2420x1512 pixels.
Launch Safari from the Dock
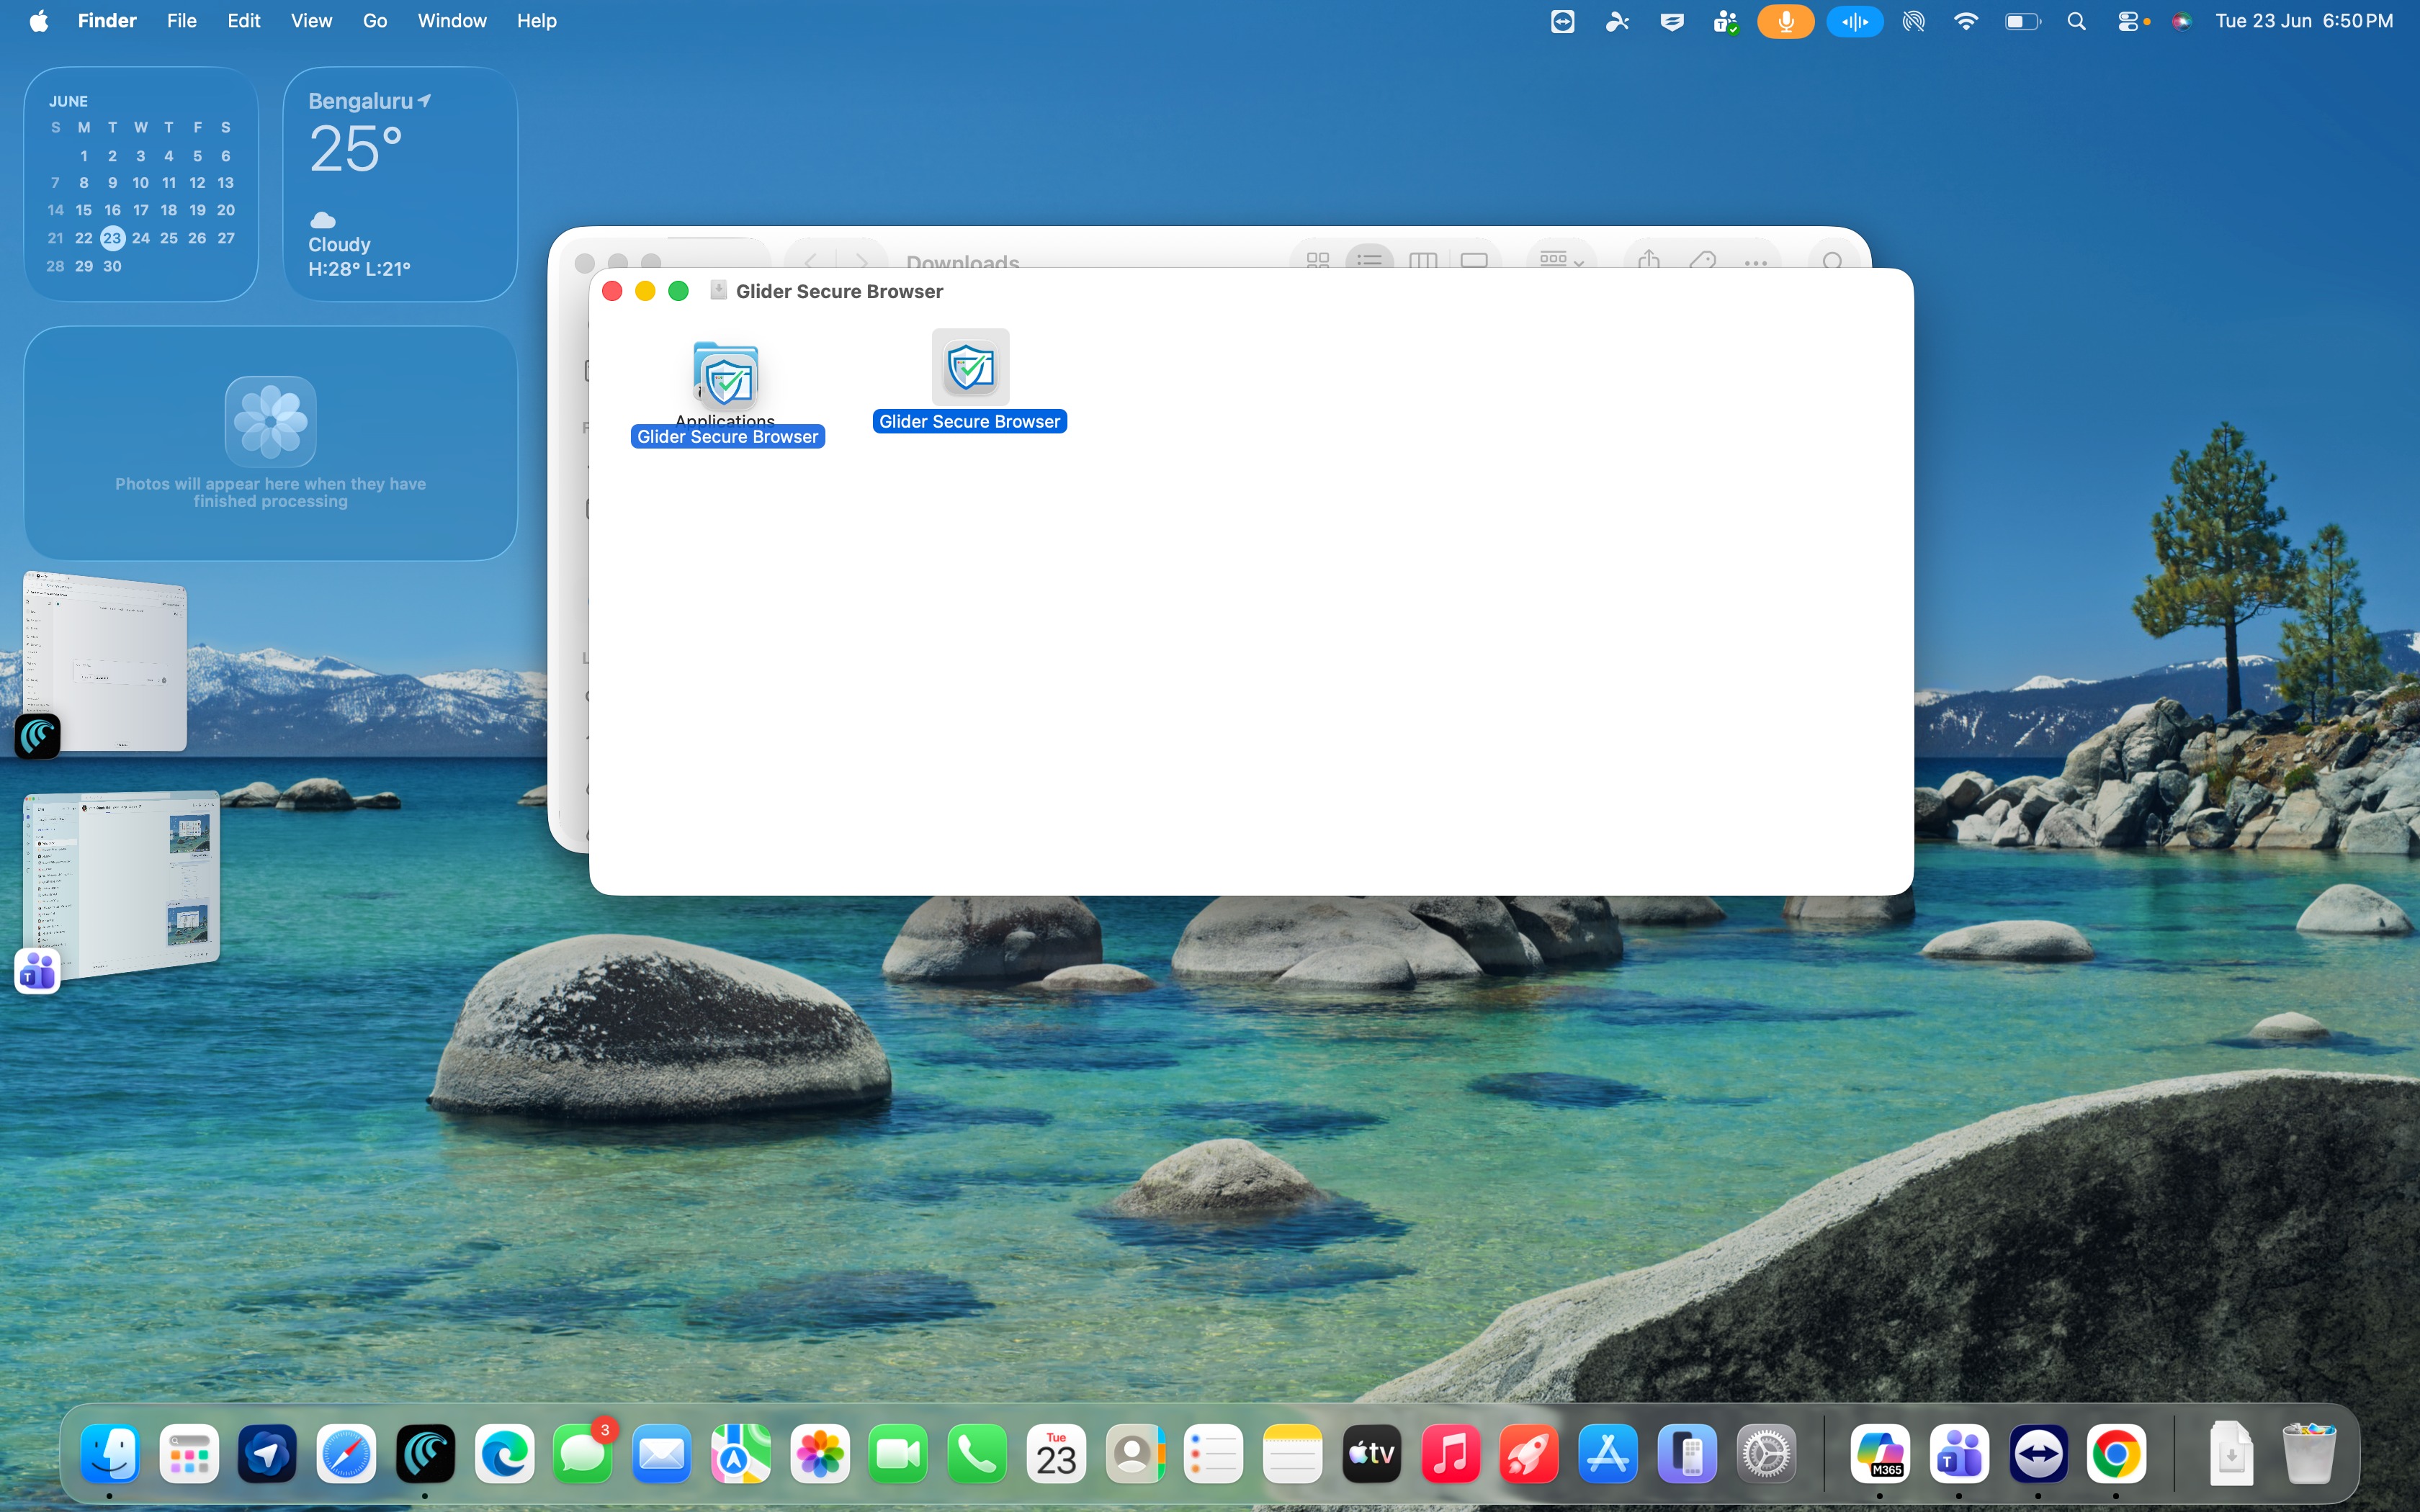[347, 1454]
